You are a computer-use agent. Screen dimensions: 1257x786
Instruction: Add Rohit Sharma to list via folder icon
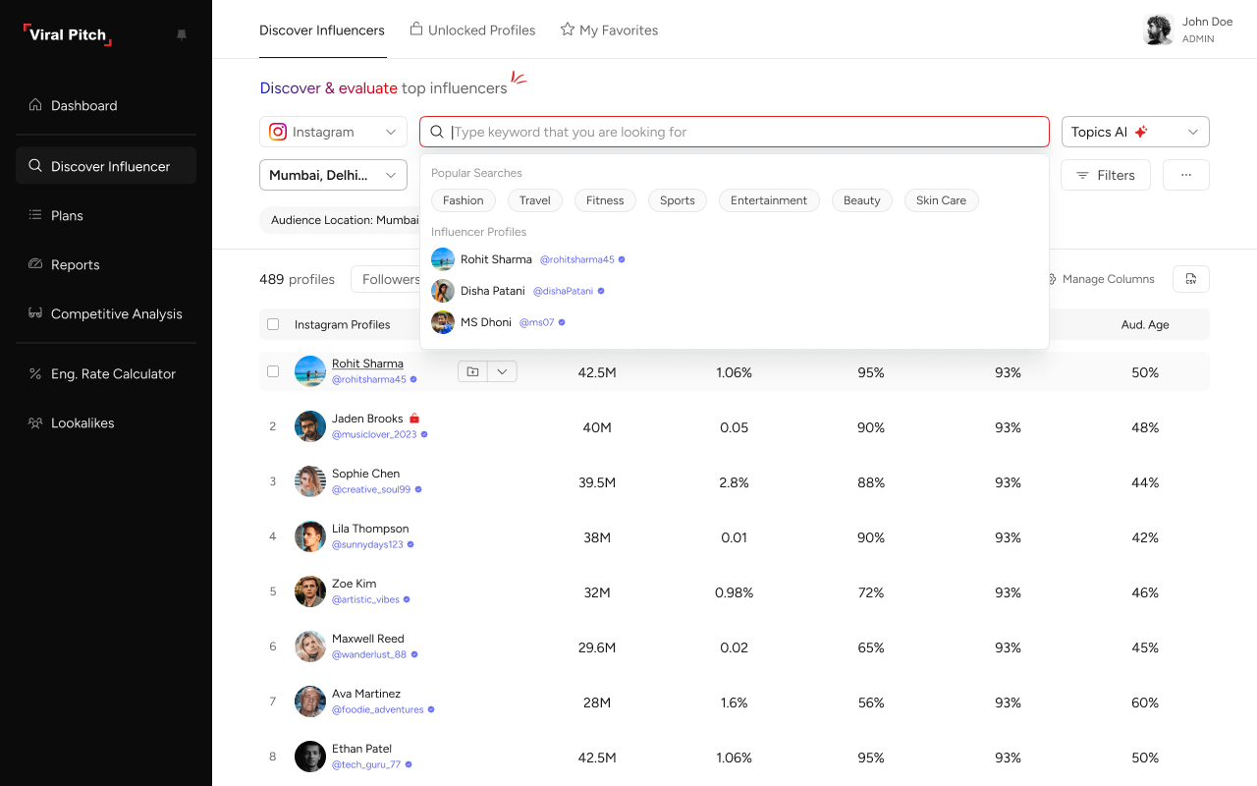(x=472, y=371)
